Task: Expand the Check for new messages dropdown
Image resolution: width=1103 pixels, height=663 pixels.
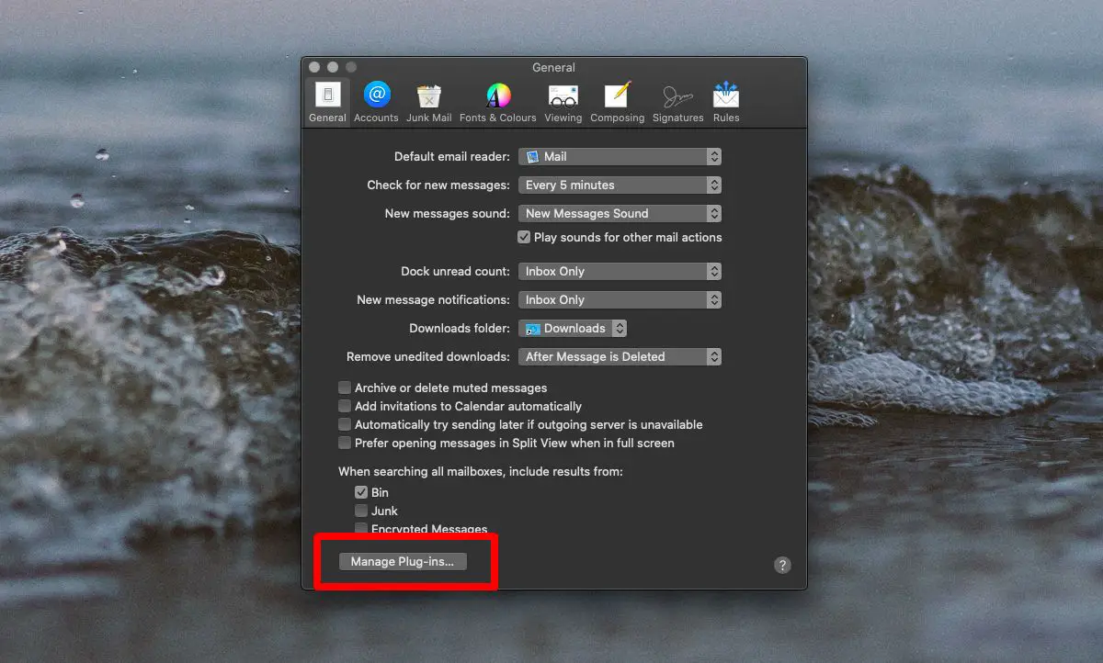Action: tap(620, 185)
